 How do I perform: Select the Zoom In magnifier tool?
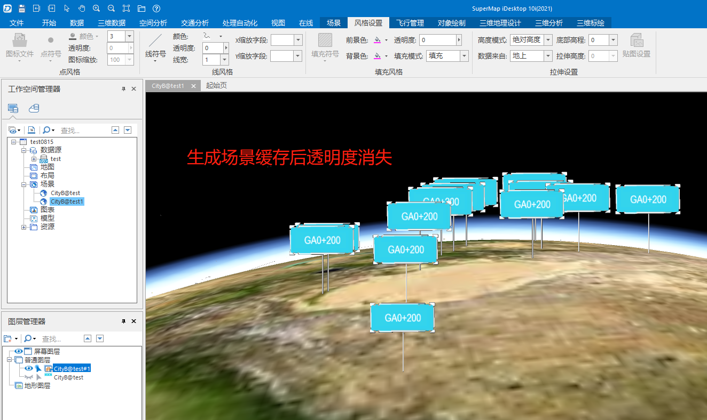click(x=96, y=9)
